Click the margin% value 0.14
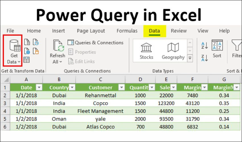This screenshot has width=242, height=142. [224, 127]
